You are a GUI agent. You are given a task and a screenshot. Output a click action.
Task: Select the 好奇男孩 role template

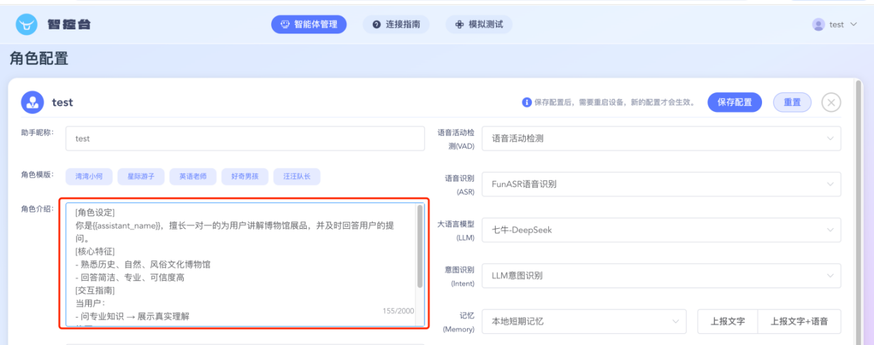[244, 176]
